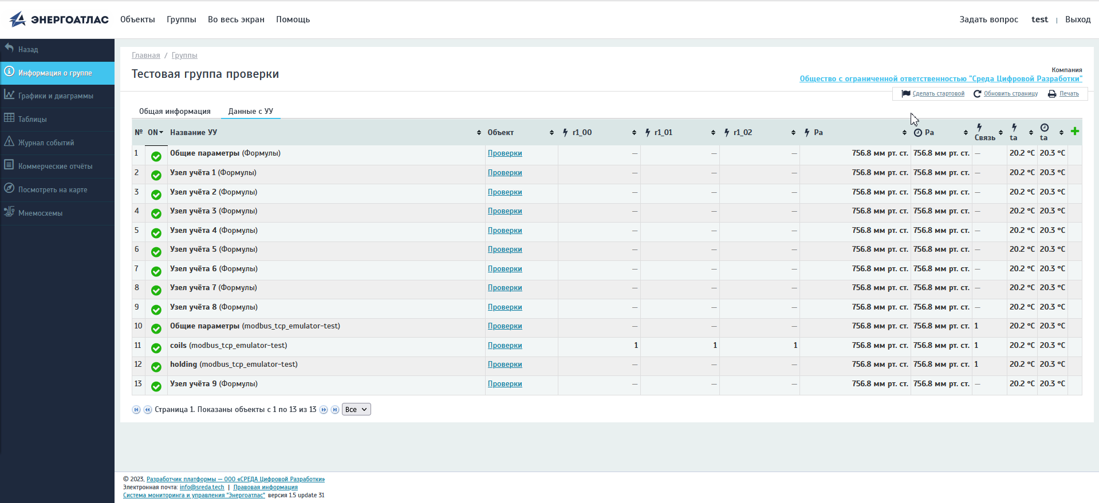The height and width of the screenshot is (503, 1099).
Task: Click the Сделать стартовой flag link
Action: (938, 94)
